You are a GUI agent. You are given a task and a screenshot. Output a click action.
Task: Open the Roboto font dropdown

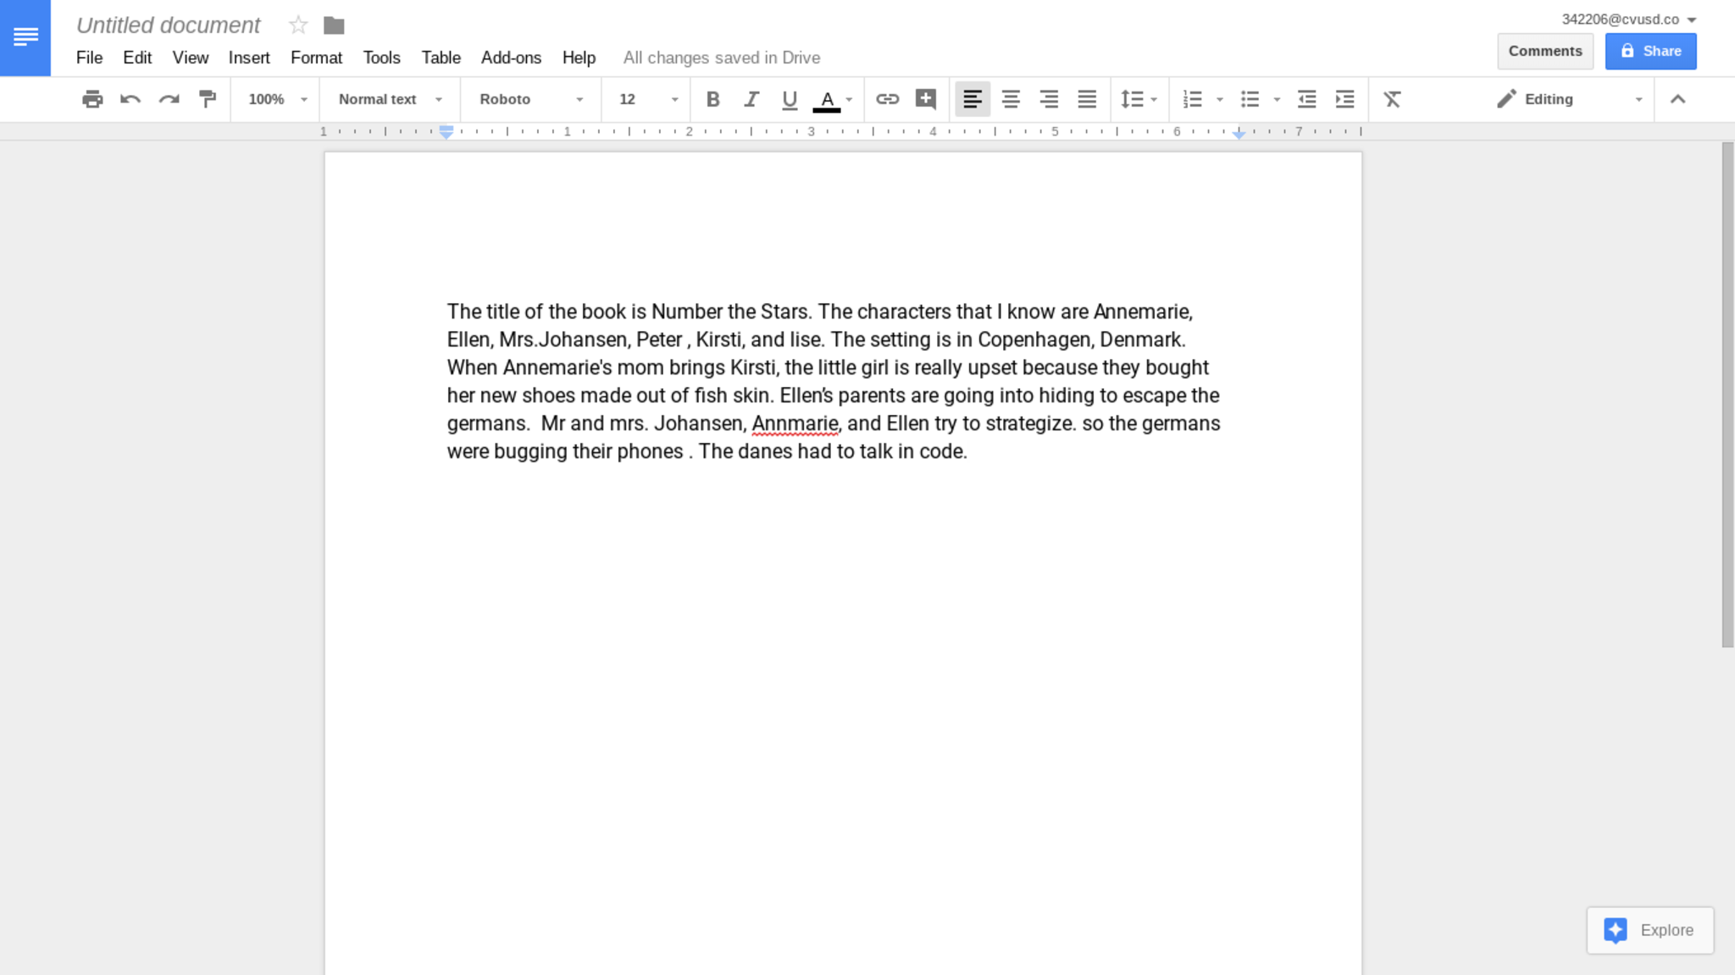tap(530, 99)
